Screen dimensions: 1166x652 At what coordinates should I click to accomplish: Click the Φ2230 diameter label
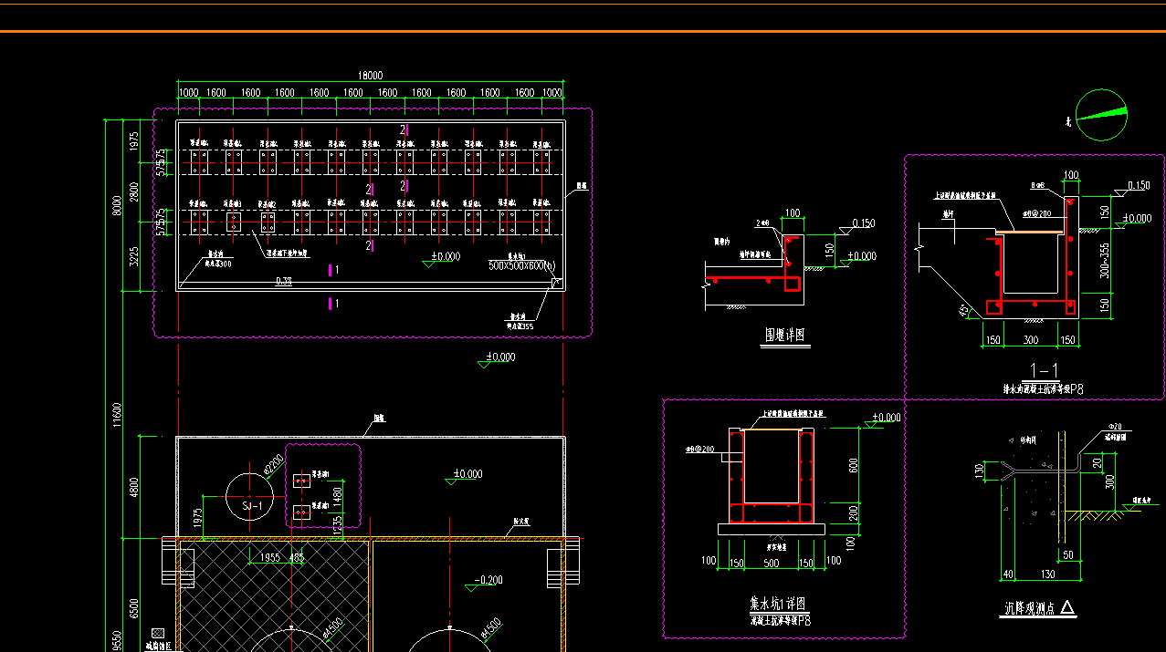coord(275,466)
